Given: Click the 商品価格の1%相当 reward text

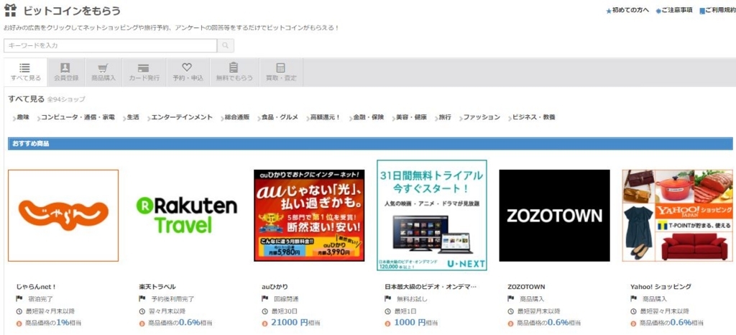Looking at the screenshot, I should pyautogui.click(x=53, y=323).
